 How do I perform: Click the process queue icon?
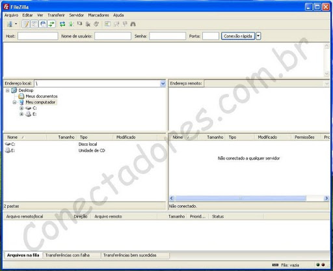point(71,24)
